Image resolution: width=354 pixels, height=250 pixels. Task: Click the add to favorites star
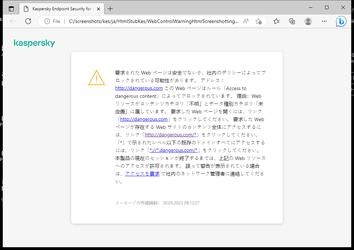258,21
